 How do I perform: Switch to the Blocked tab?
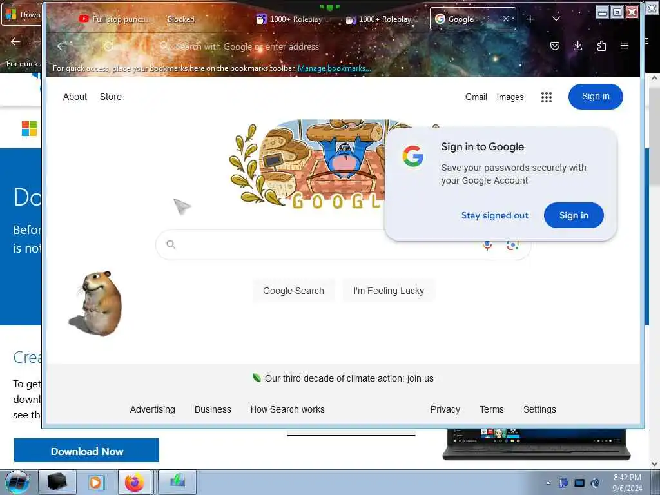(x=181, y=19)
